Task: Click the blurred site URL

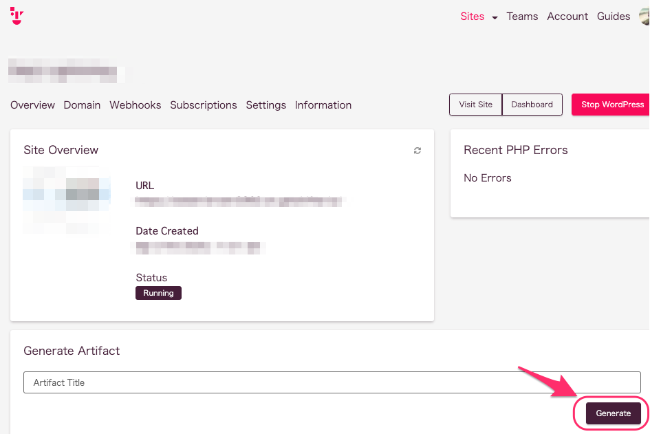Action: click(239, 202)
